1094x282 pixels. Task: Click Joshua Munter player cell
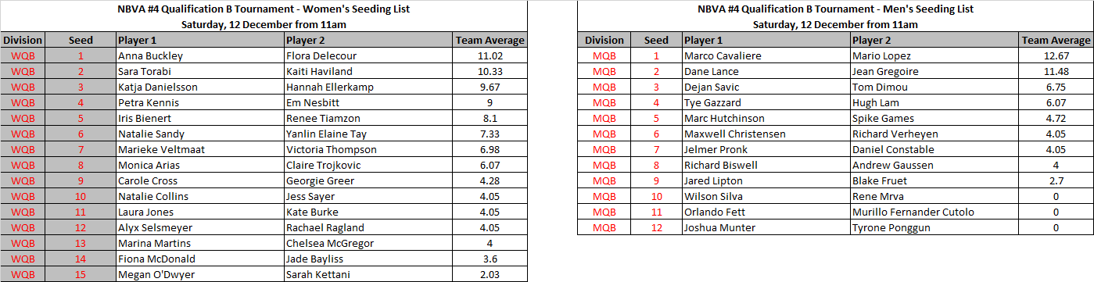click(766, 227)
